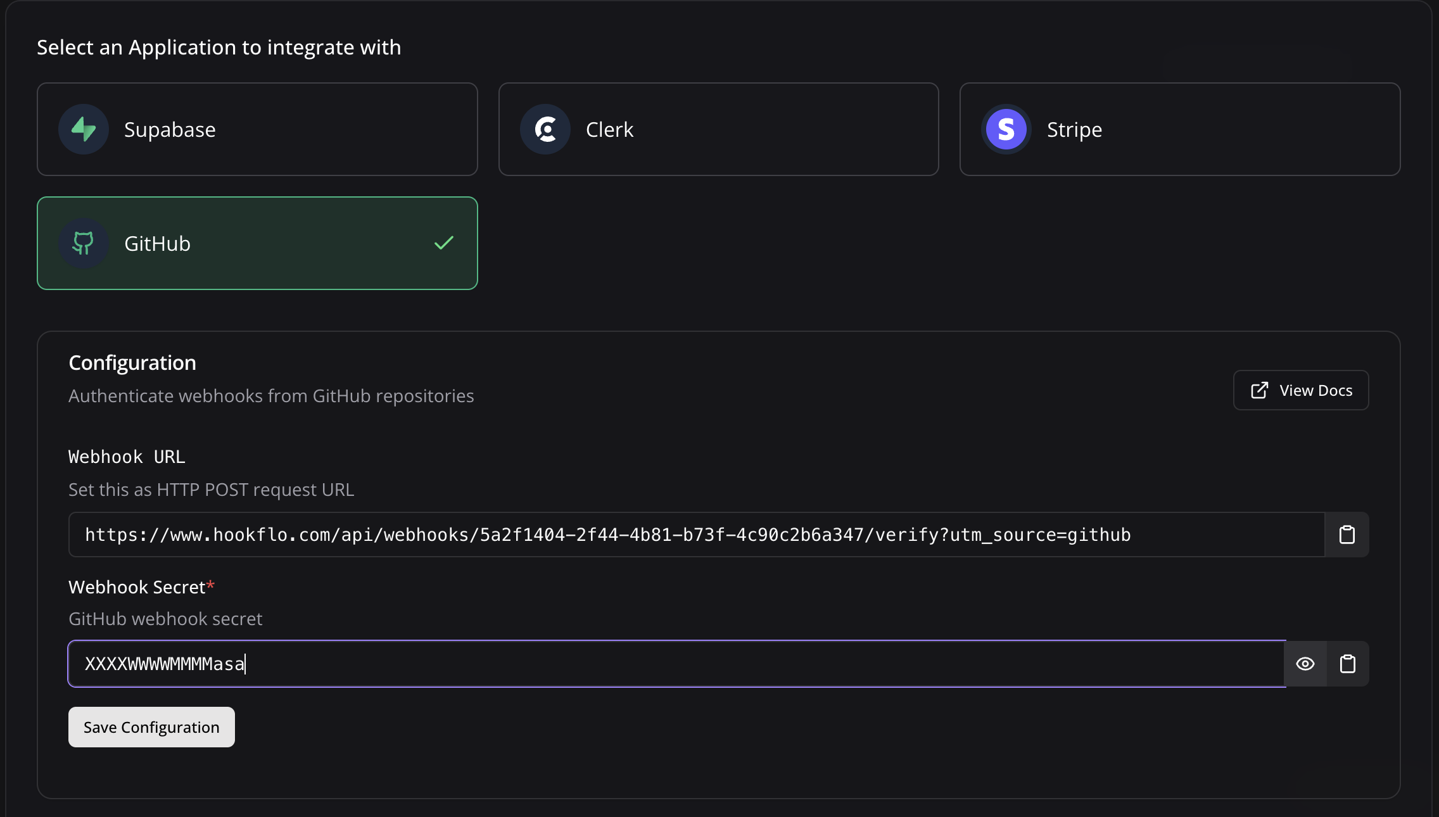
Task: Open the View Docs link
Action: (1301, 390)
